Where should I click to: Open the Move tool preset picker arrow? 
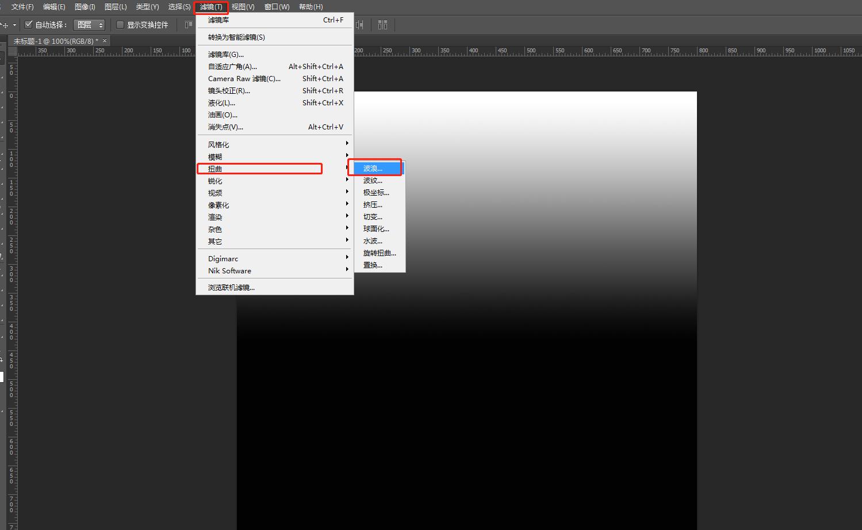[x=14, y=25]
